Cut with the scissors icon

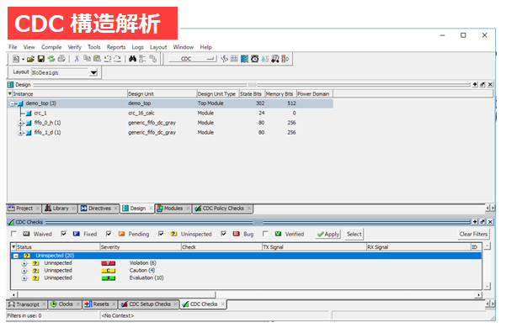click(77, 59)
